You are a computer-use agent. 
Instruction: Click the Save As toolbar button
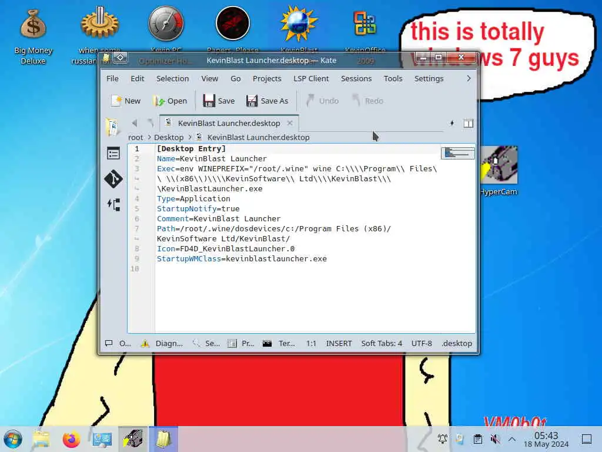267,101
